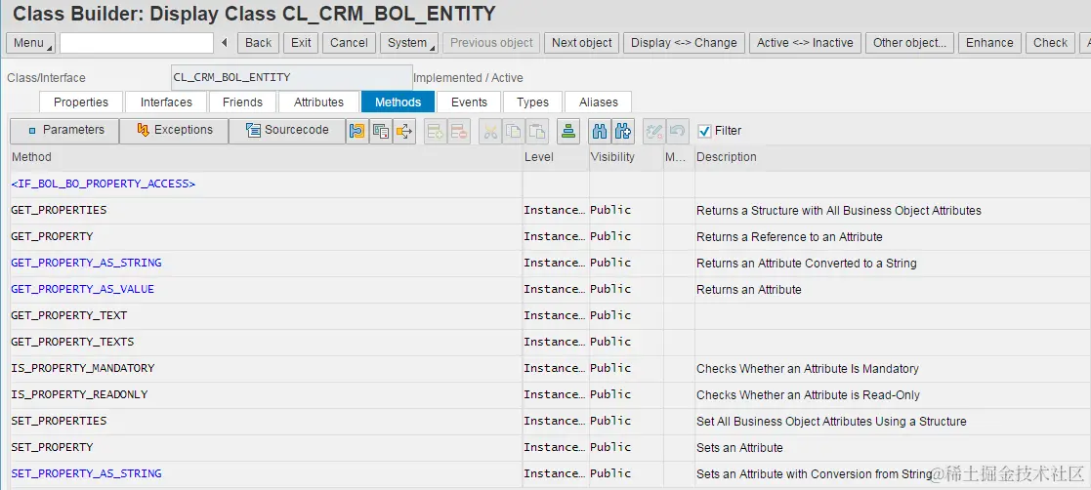This screenshot has width=1091, height=490.
Task: Open the System dropdown button
Action: 409,43
